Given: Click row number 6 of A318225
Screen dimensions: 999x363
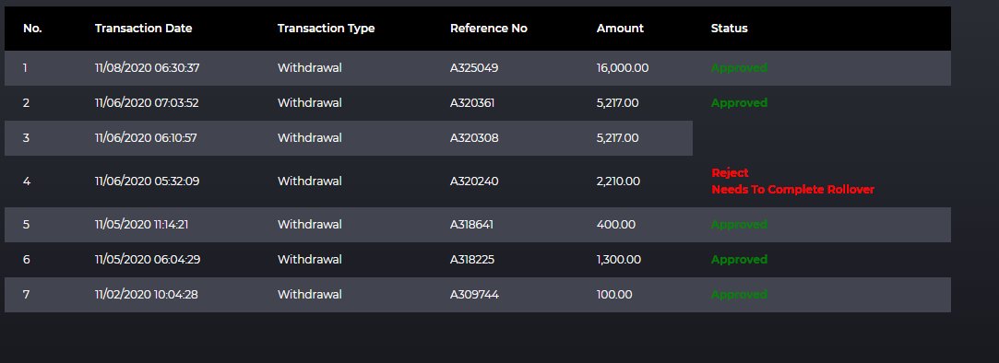Looking at the screenshot, I should 26,260.
